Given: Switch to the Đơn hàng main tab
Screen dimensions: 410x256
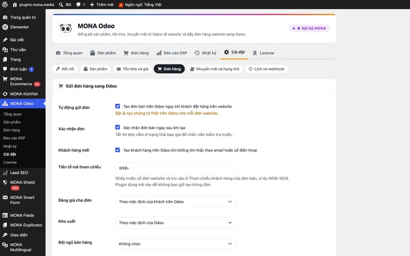Looking at the screenshot, I should [136, 53].
